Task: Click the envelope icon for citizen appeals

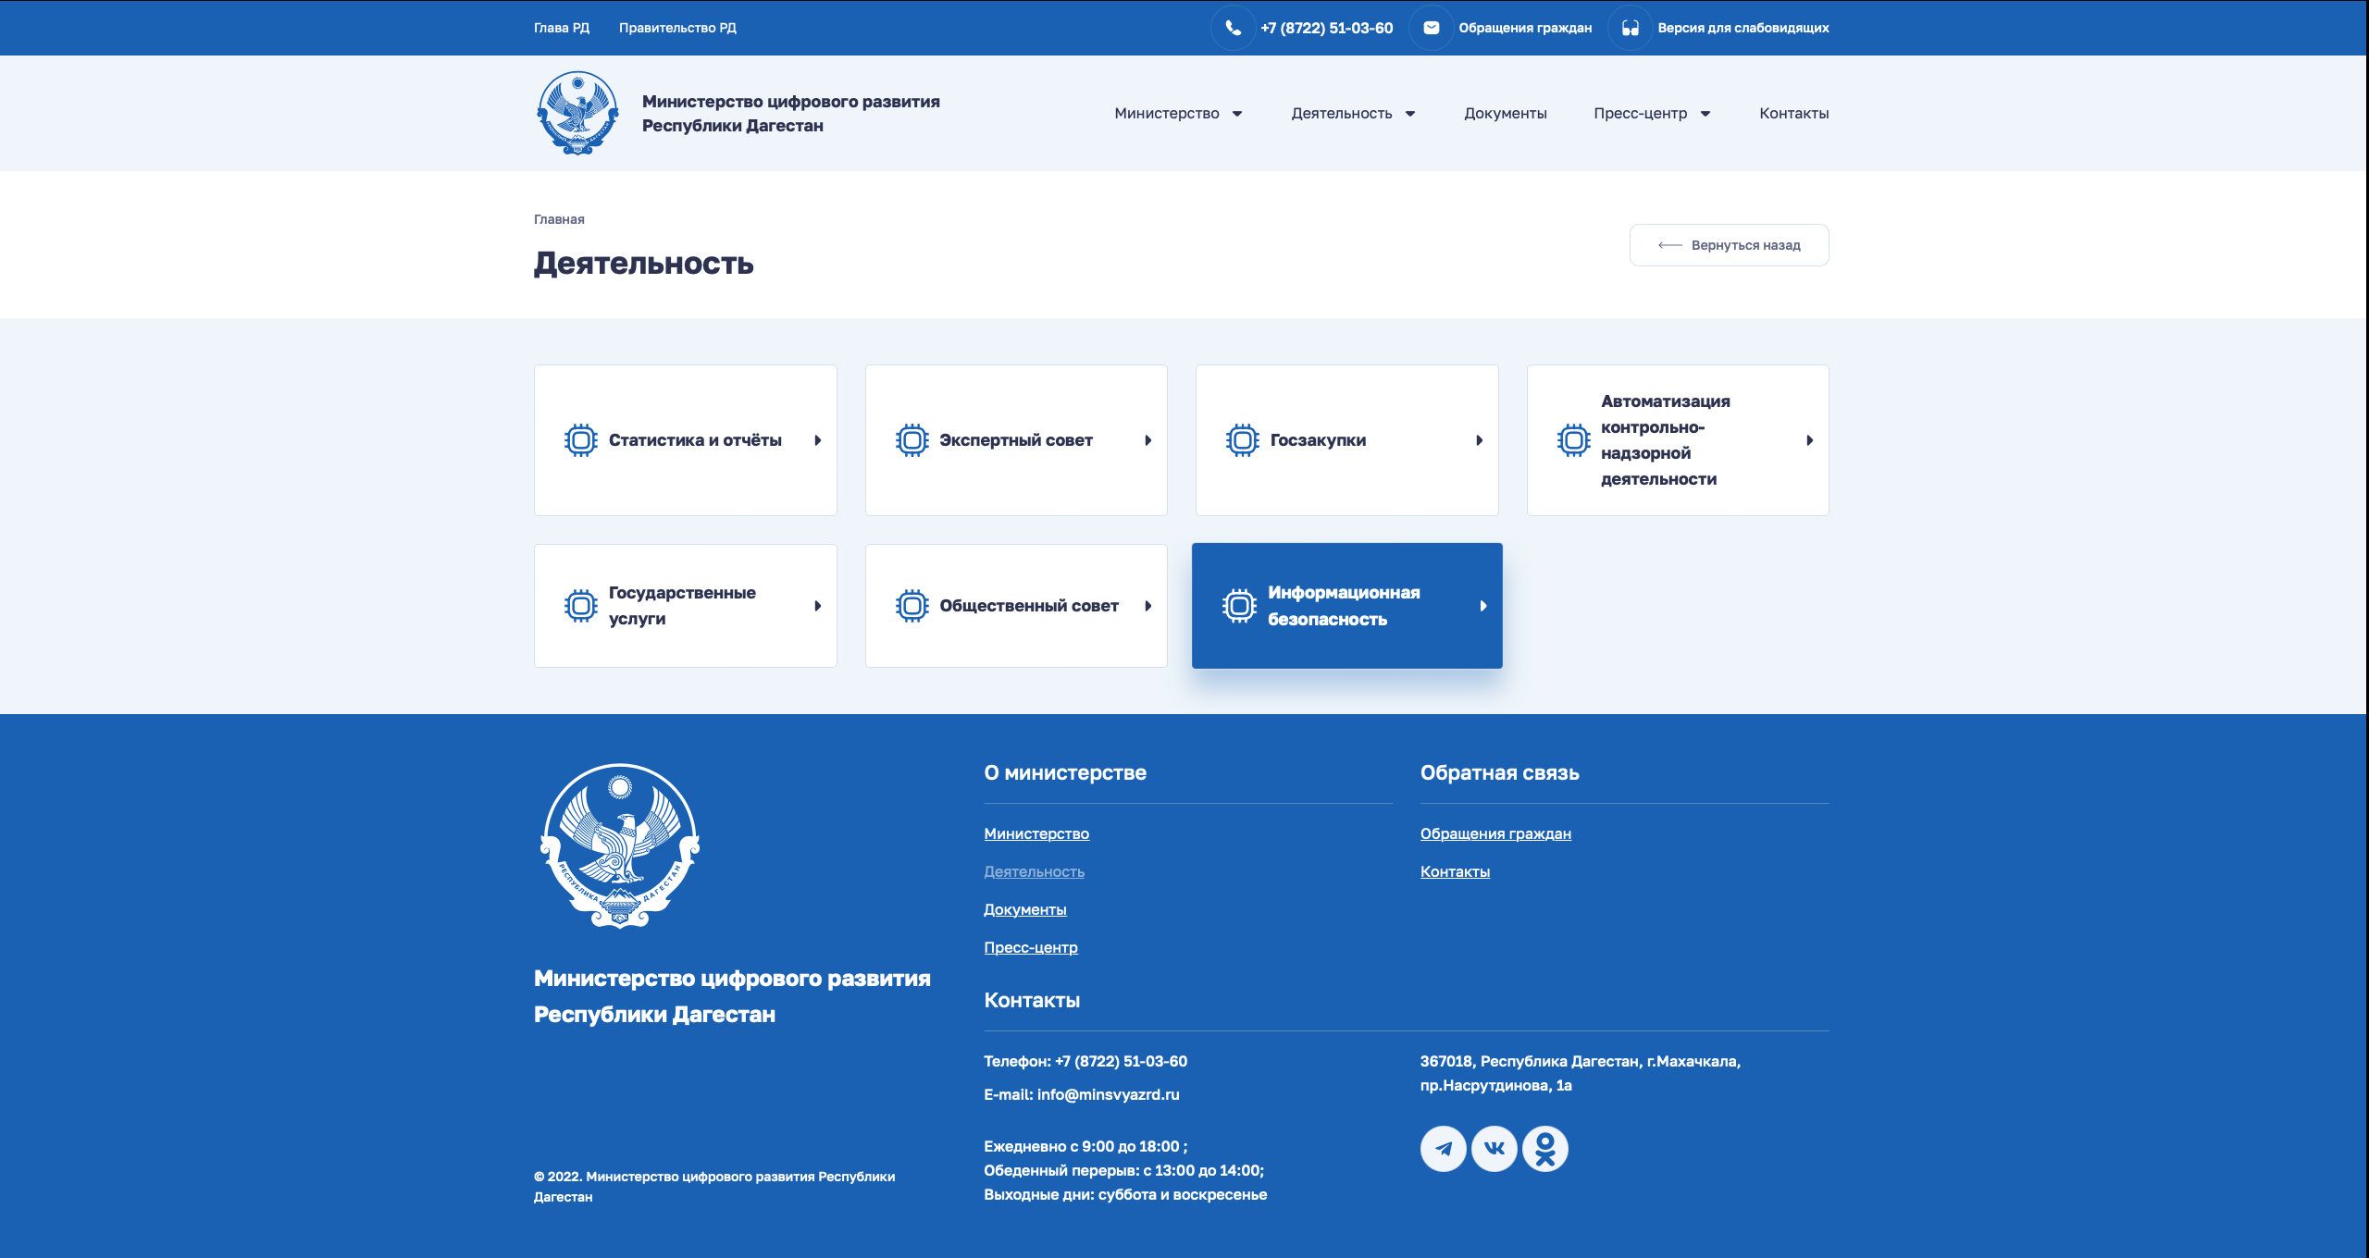Action: tap(1431, 28)
